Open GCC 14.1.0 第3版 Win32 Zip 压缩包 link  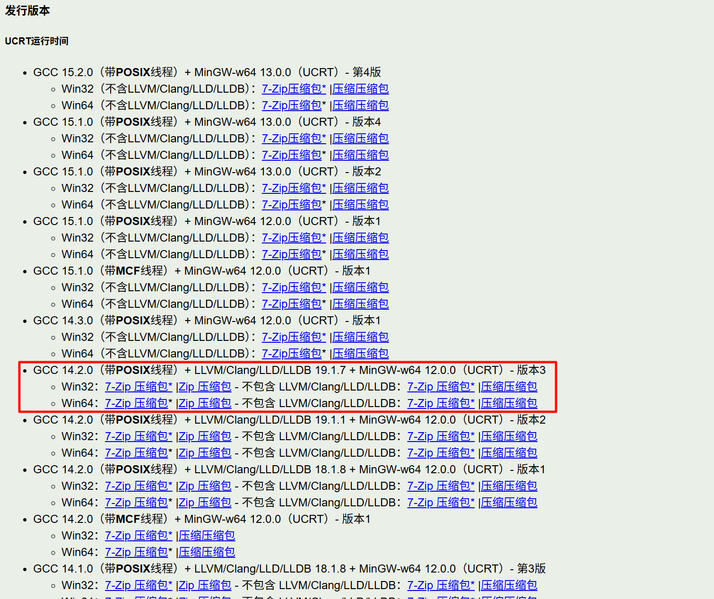coord(205,585)
